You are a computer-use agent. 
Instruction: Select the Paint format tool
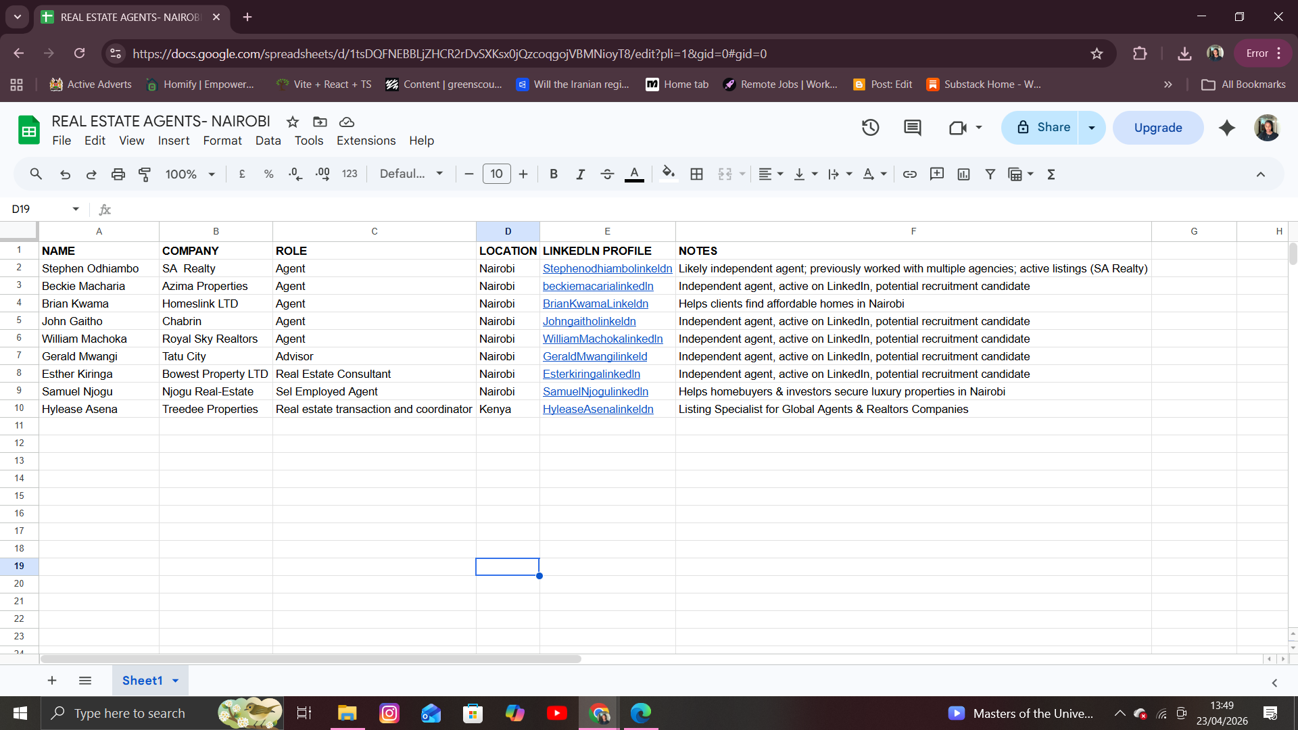145,174
